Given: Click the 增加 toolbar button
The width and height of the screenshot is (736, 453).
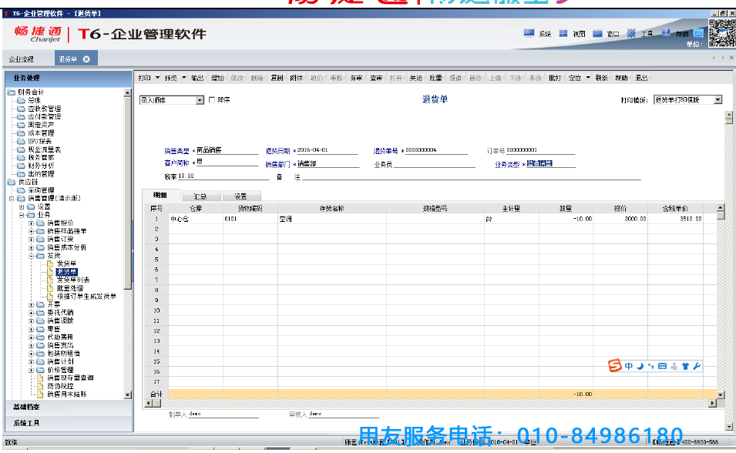Looking at the screenshot, I should point(217,78).
